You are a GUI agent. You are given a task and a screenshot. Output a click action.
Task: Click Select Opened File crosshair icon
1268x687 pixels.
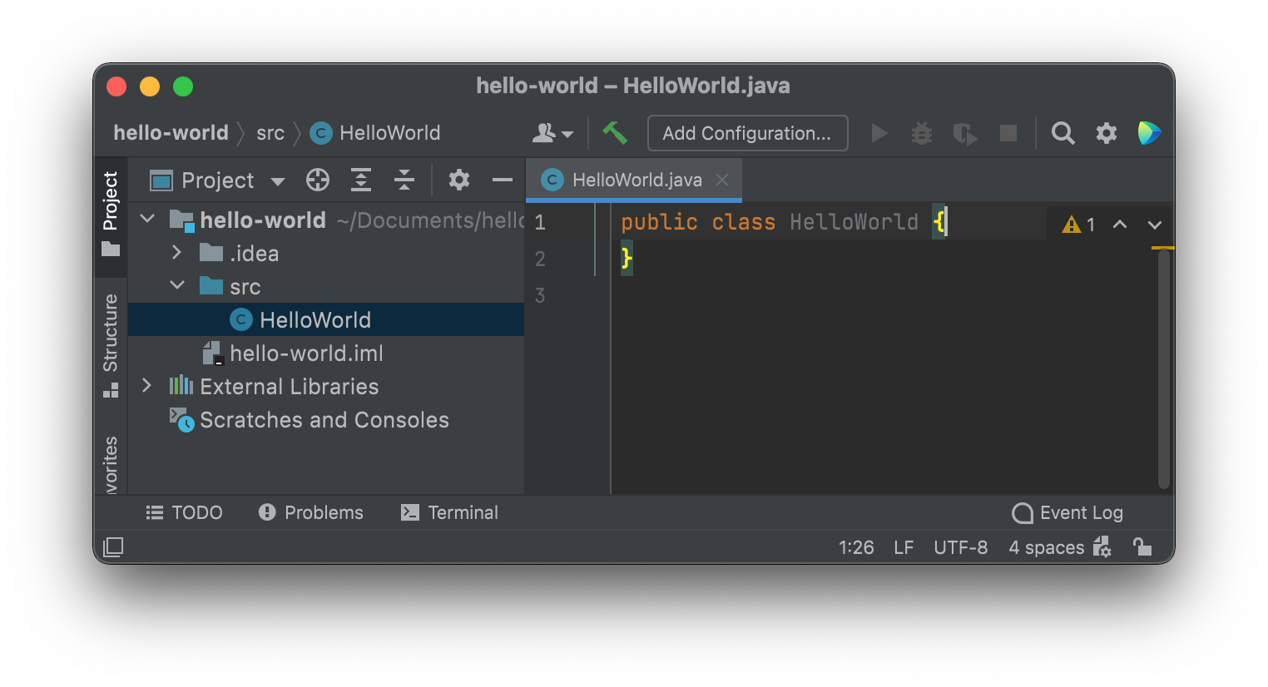318,180
